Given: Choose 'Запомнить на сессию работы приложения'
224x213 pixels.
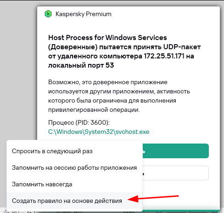Looking at the screenshot, I should [74, 168].
